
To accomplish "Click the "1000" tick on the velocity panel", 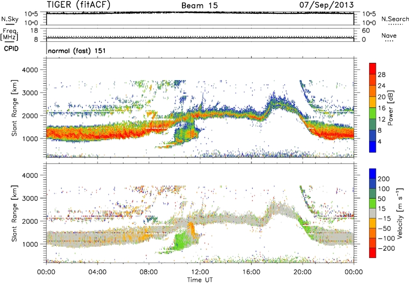I will tap(30, 245).
